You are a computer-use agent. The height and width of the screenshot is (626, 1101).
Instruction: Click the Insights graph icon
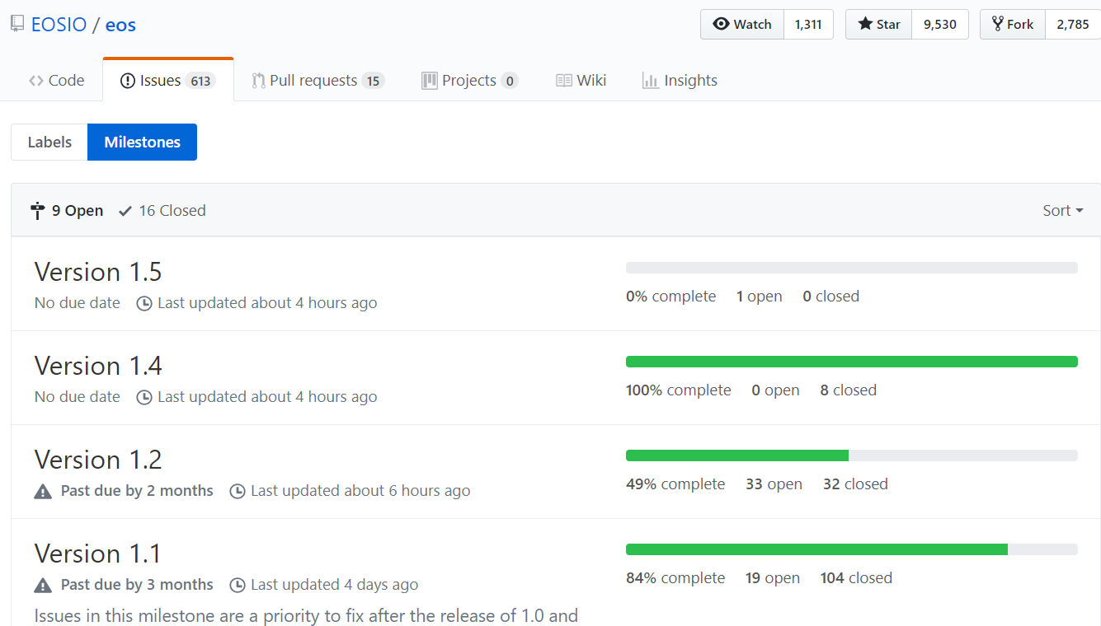[650, 81]
